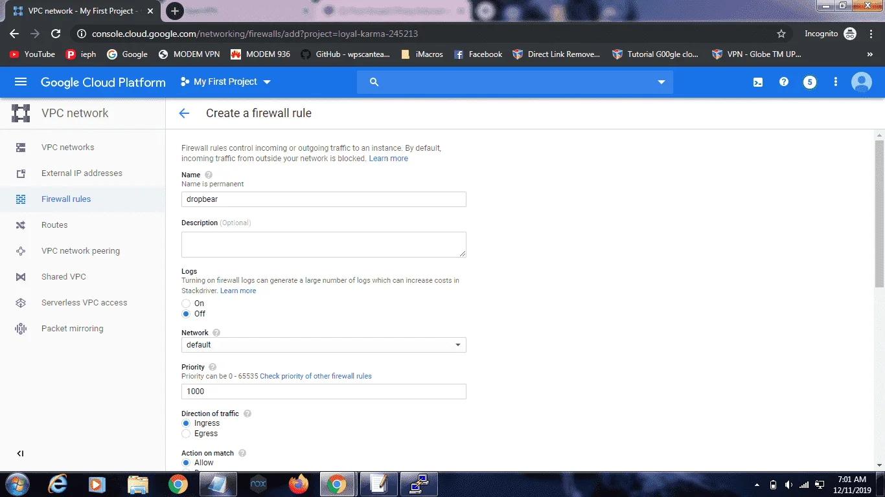Select Allow action on match

(186, 463)
